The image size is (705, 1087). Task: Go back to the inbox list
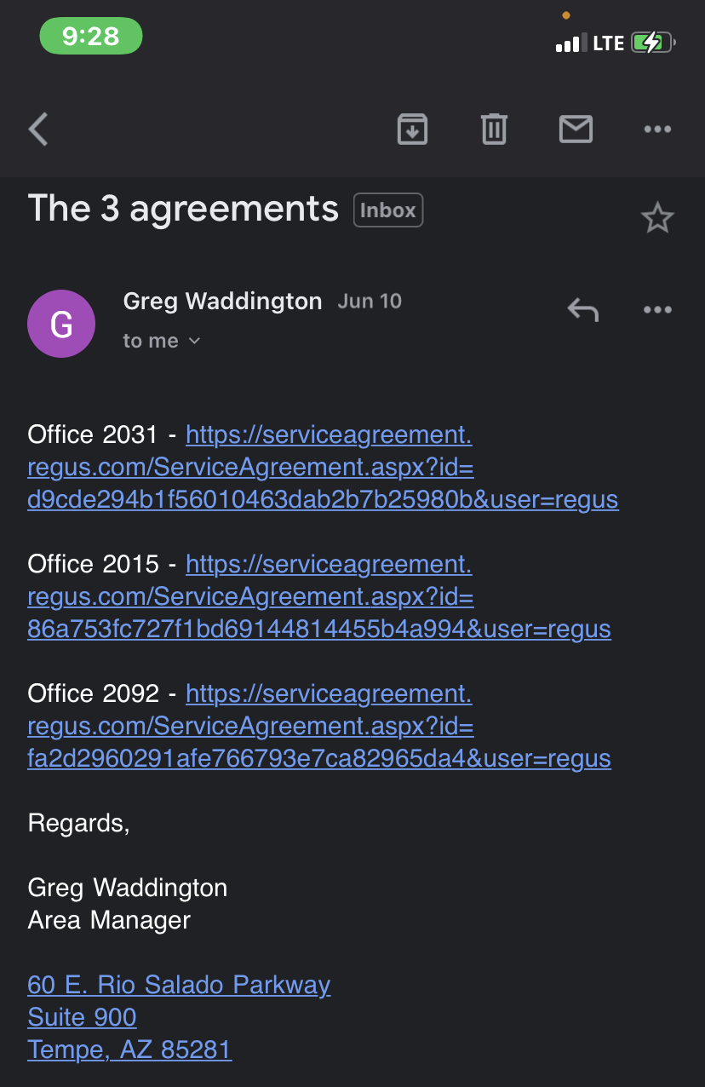[x=39, y=129]
